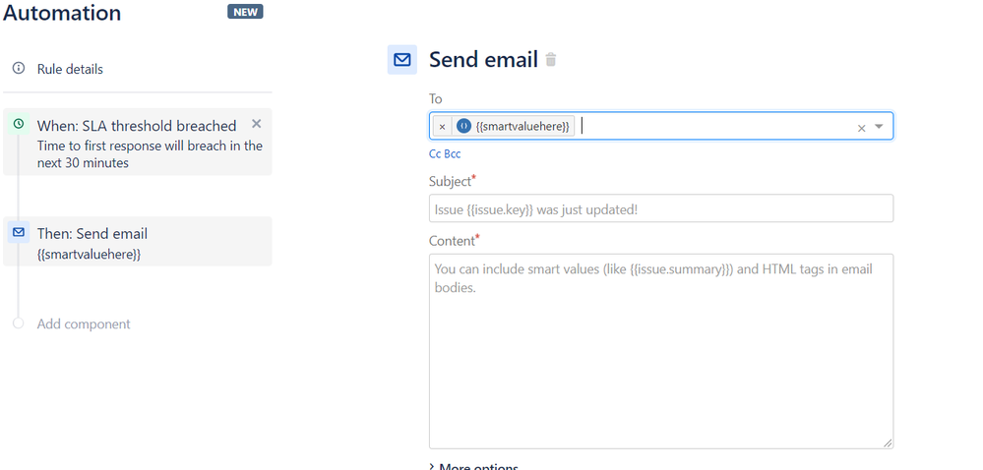Remove the {{smartvaluehere}} chip from To field
The image size is (983, 470).
click(442, 127)
